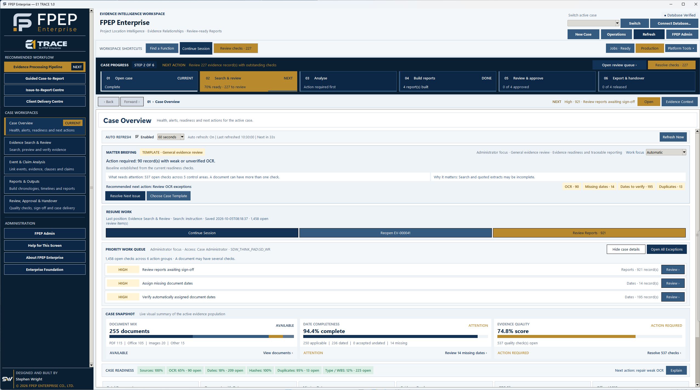The height and width of the screenshot is (390, 700).
Task: Click Review Reports · 921 button
Action: pyautogui.click(x=589, y=233)
